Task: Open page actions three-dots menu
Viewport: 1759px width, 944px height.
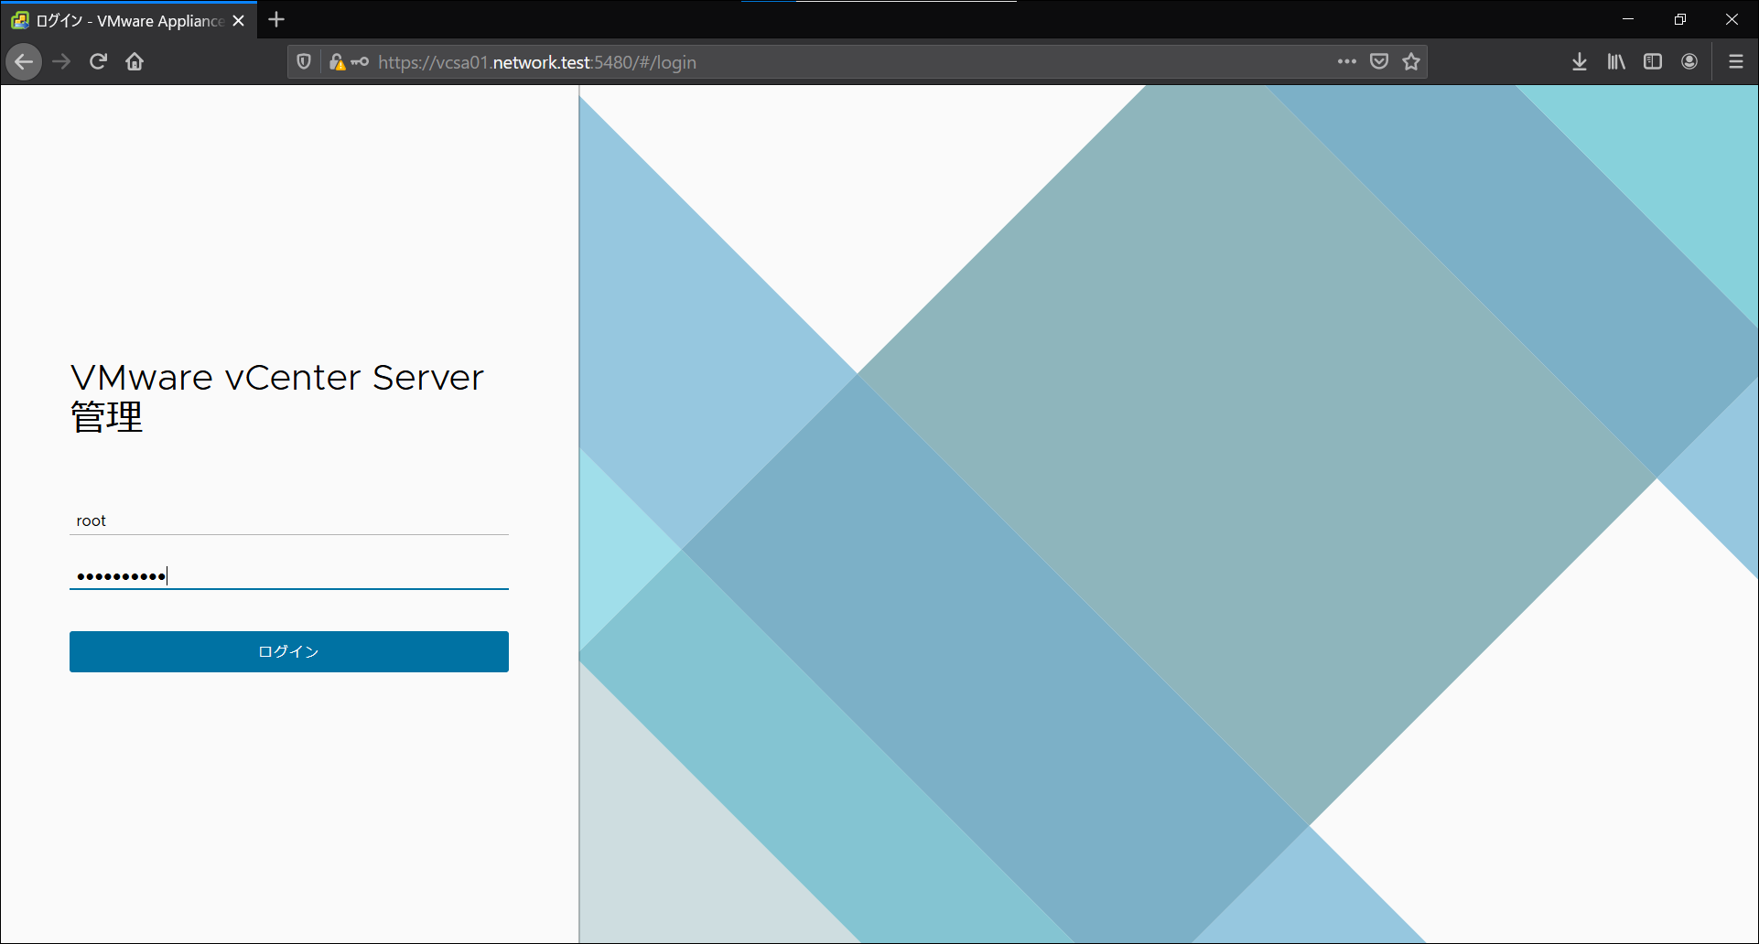Action: click(1346, 62)
